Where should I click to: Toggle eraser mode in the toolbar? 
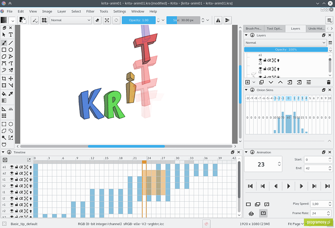coord(97,20)
